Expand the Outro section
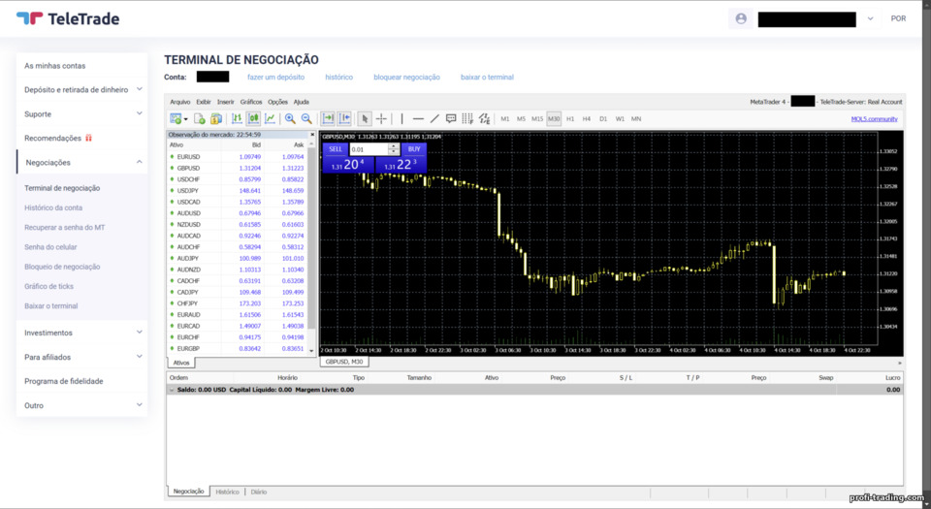 (140, 405)
